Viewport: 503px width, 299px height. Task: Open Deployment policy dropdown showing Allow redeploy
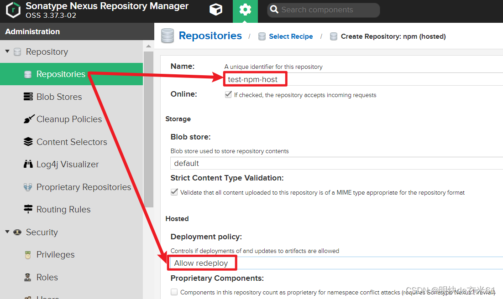click(336, 263)
